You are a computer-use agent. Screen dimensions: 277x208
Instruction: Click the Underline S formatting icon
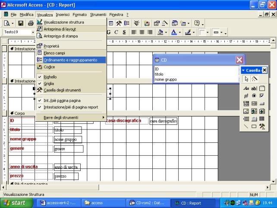pos(124,32)
